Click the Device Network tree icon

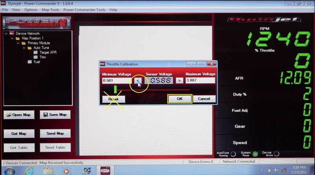click(x=11, y=33)
